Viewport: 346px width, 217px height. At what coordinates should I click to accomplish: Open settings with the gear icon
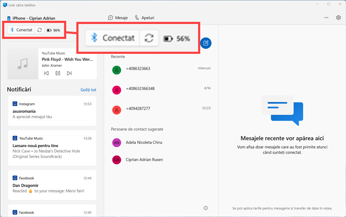pos(339,18)
